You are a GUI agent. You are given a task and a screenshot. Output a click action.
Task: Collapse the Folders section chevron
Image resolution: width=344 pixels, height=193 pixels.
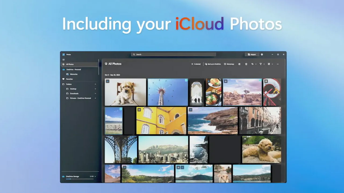95,84
